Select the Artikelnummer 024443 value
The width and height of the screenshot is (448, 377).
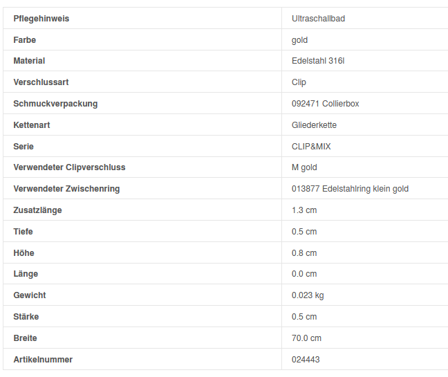[306, 360]
